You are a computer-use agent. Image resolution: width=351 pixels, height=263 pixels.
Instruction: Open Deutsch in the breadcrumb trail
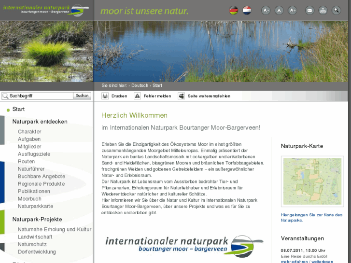[x=140, y=85]
